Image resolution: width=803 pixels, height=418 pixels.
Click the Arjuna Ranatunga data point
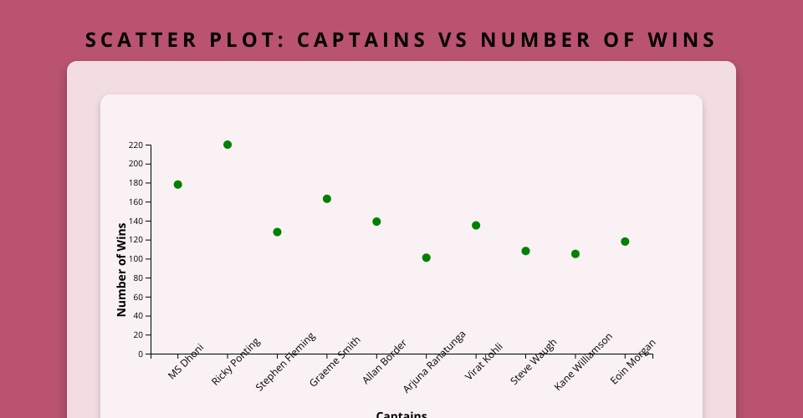pyautogui.click(x=427, y=257)
